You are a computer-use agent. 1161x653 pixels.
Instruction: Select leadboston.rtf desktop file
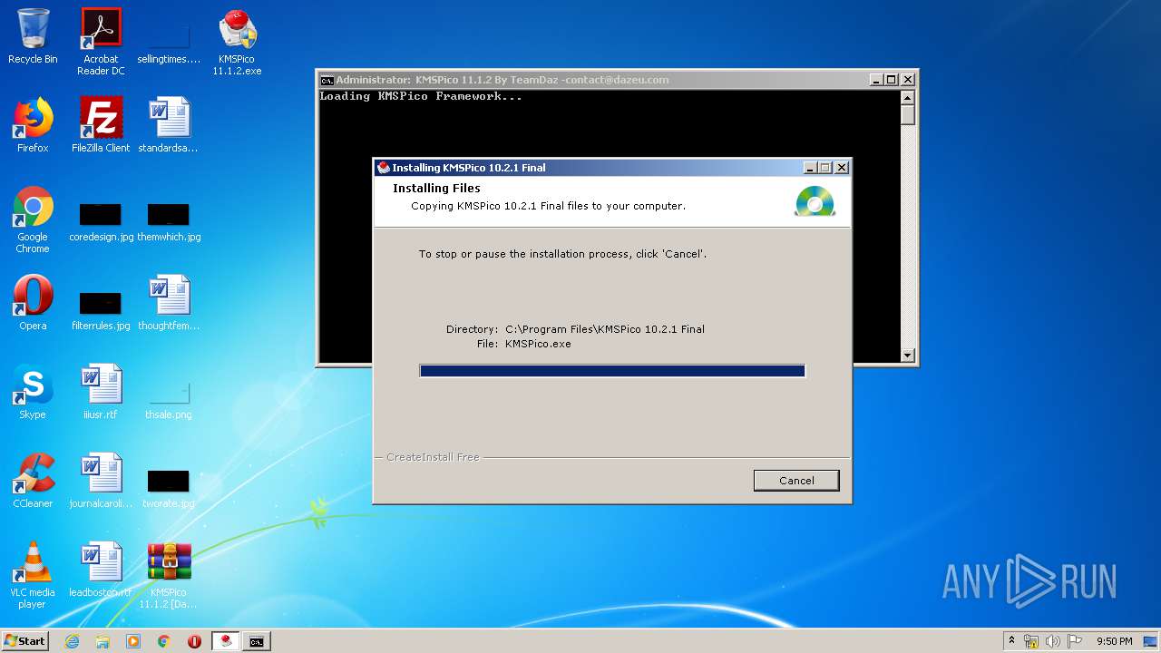[101, 570]
